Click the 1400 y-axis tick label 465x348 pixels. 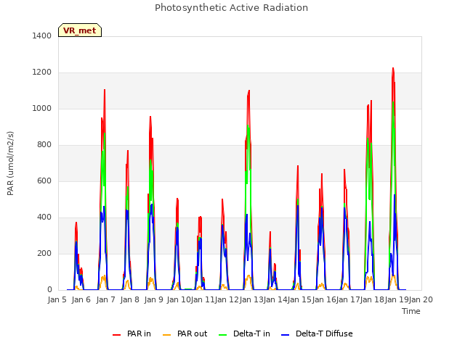click(42, 36)
